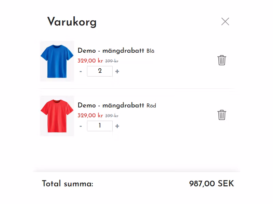Viewport: 273px width, 204px height.
Task: Click the quantity field showing 2
Action: tap(100, 71)
